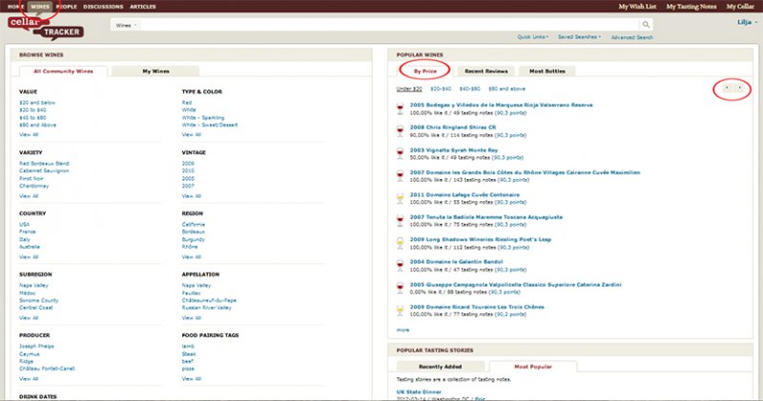The image size is (763, 401).
Task: Select the By Price tab
Action: (424, 71)
